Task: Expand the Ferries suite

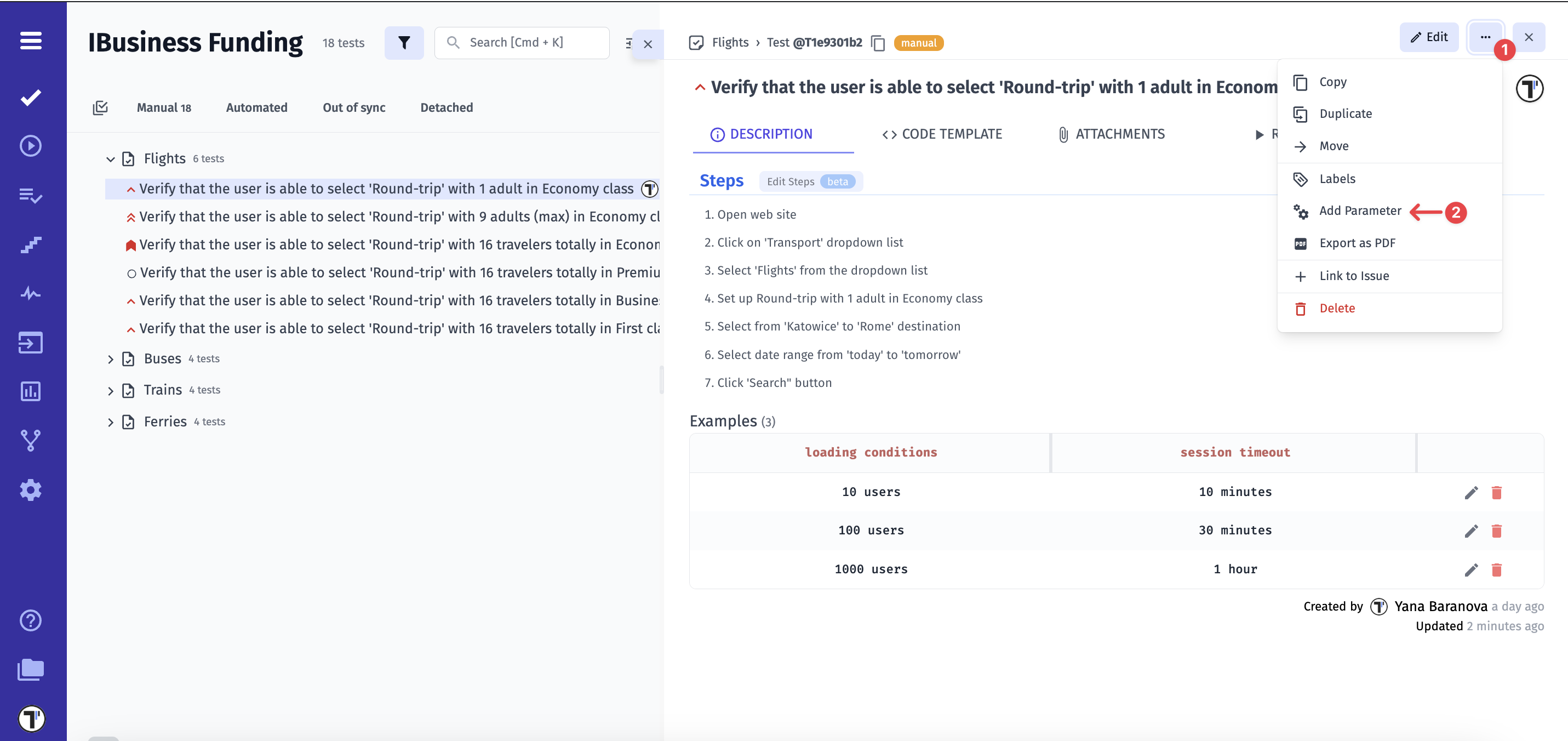Action: [110, 423]
